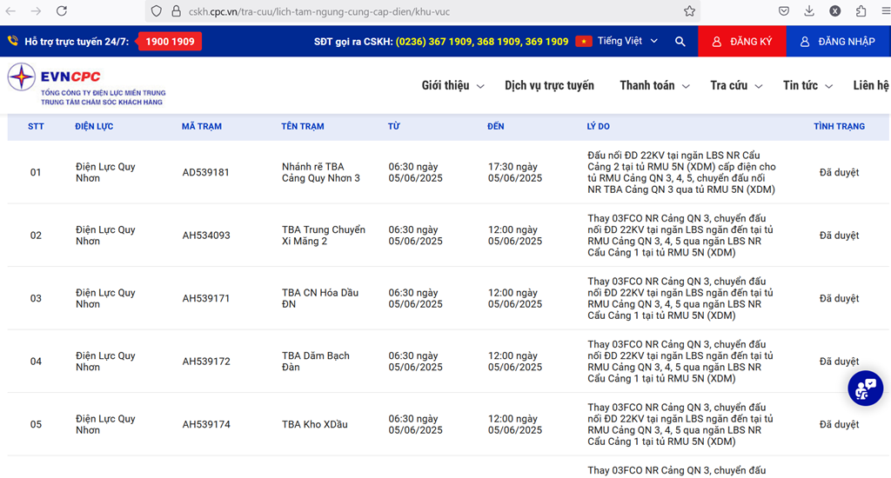This screenshot has height=478, width=891.
Task: Open the browser downloads panel
Action: pyautogui.click(x=809, y=11)
